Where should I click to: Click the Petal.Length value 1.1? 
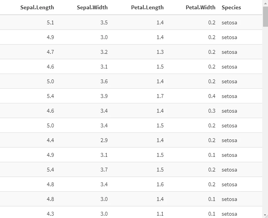(160, 214)
